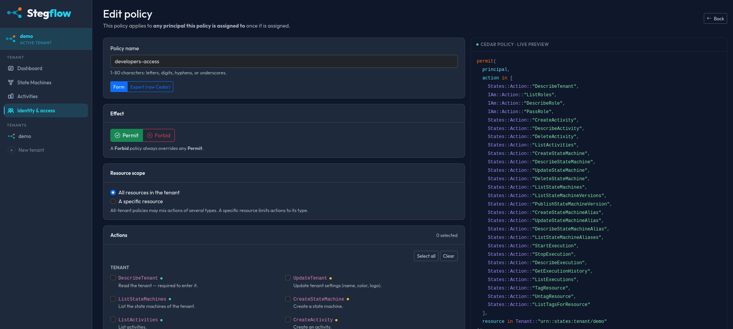Click "GetExecutionHistory" line in Cedar preview
The image size is (733, 329).
pos(540,271)
